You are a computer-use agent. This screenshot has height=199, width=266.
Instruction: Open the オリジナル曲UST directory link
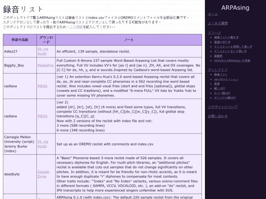(x=225, y=98)
